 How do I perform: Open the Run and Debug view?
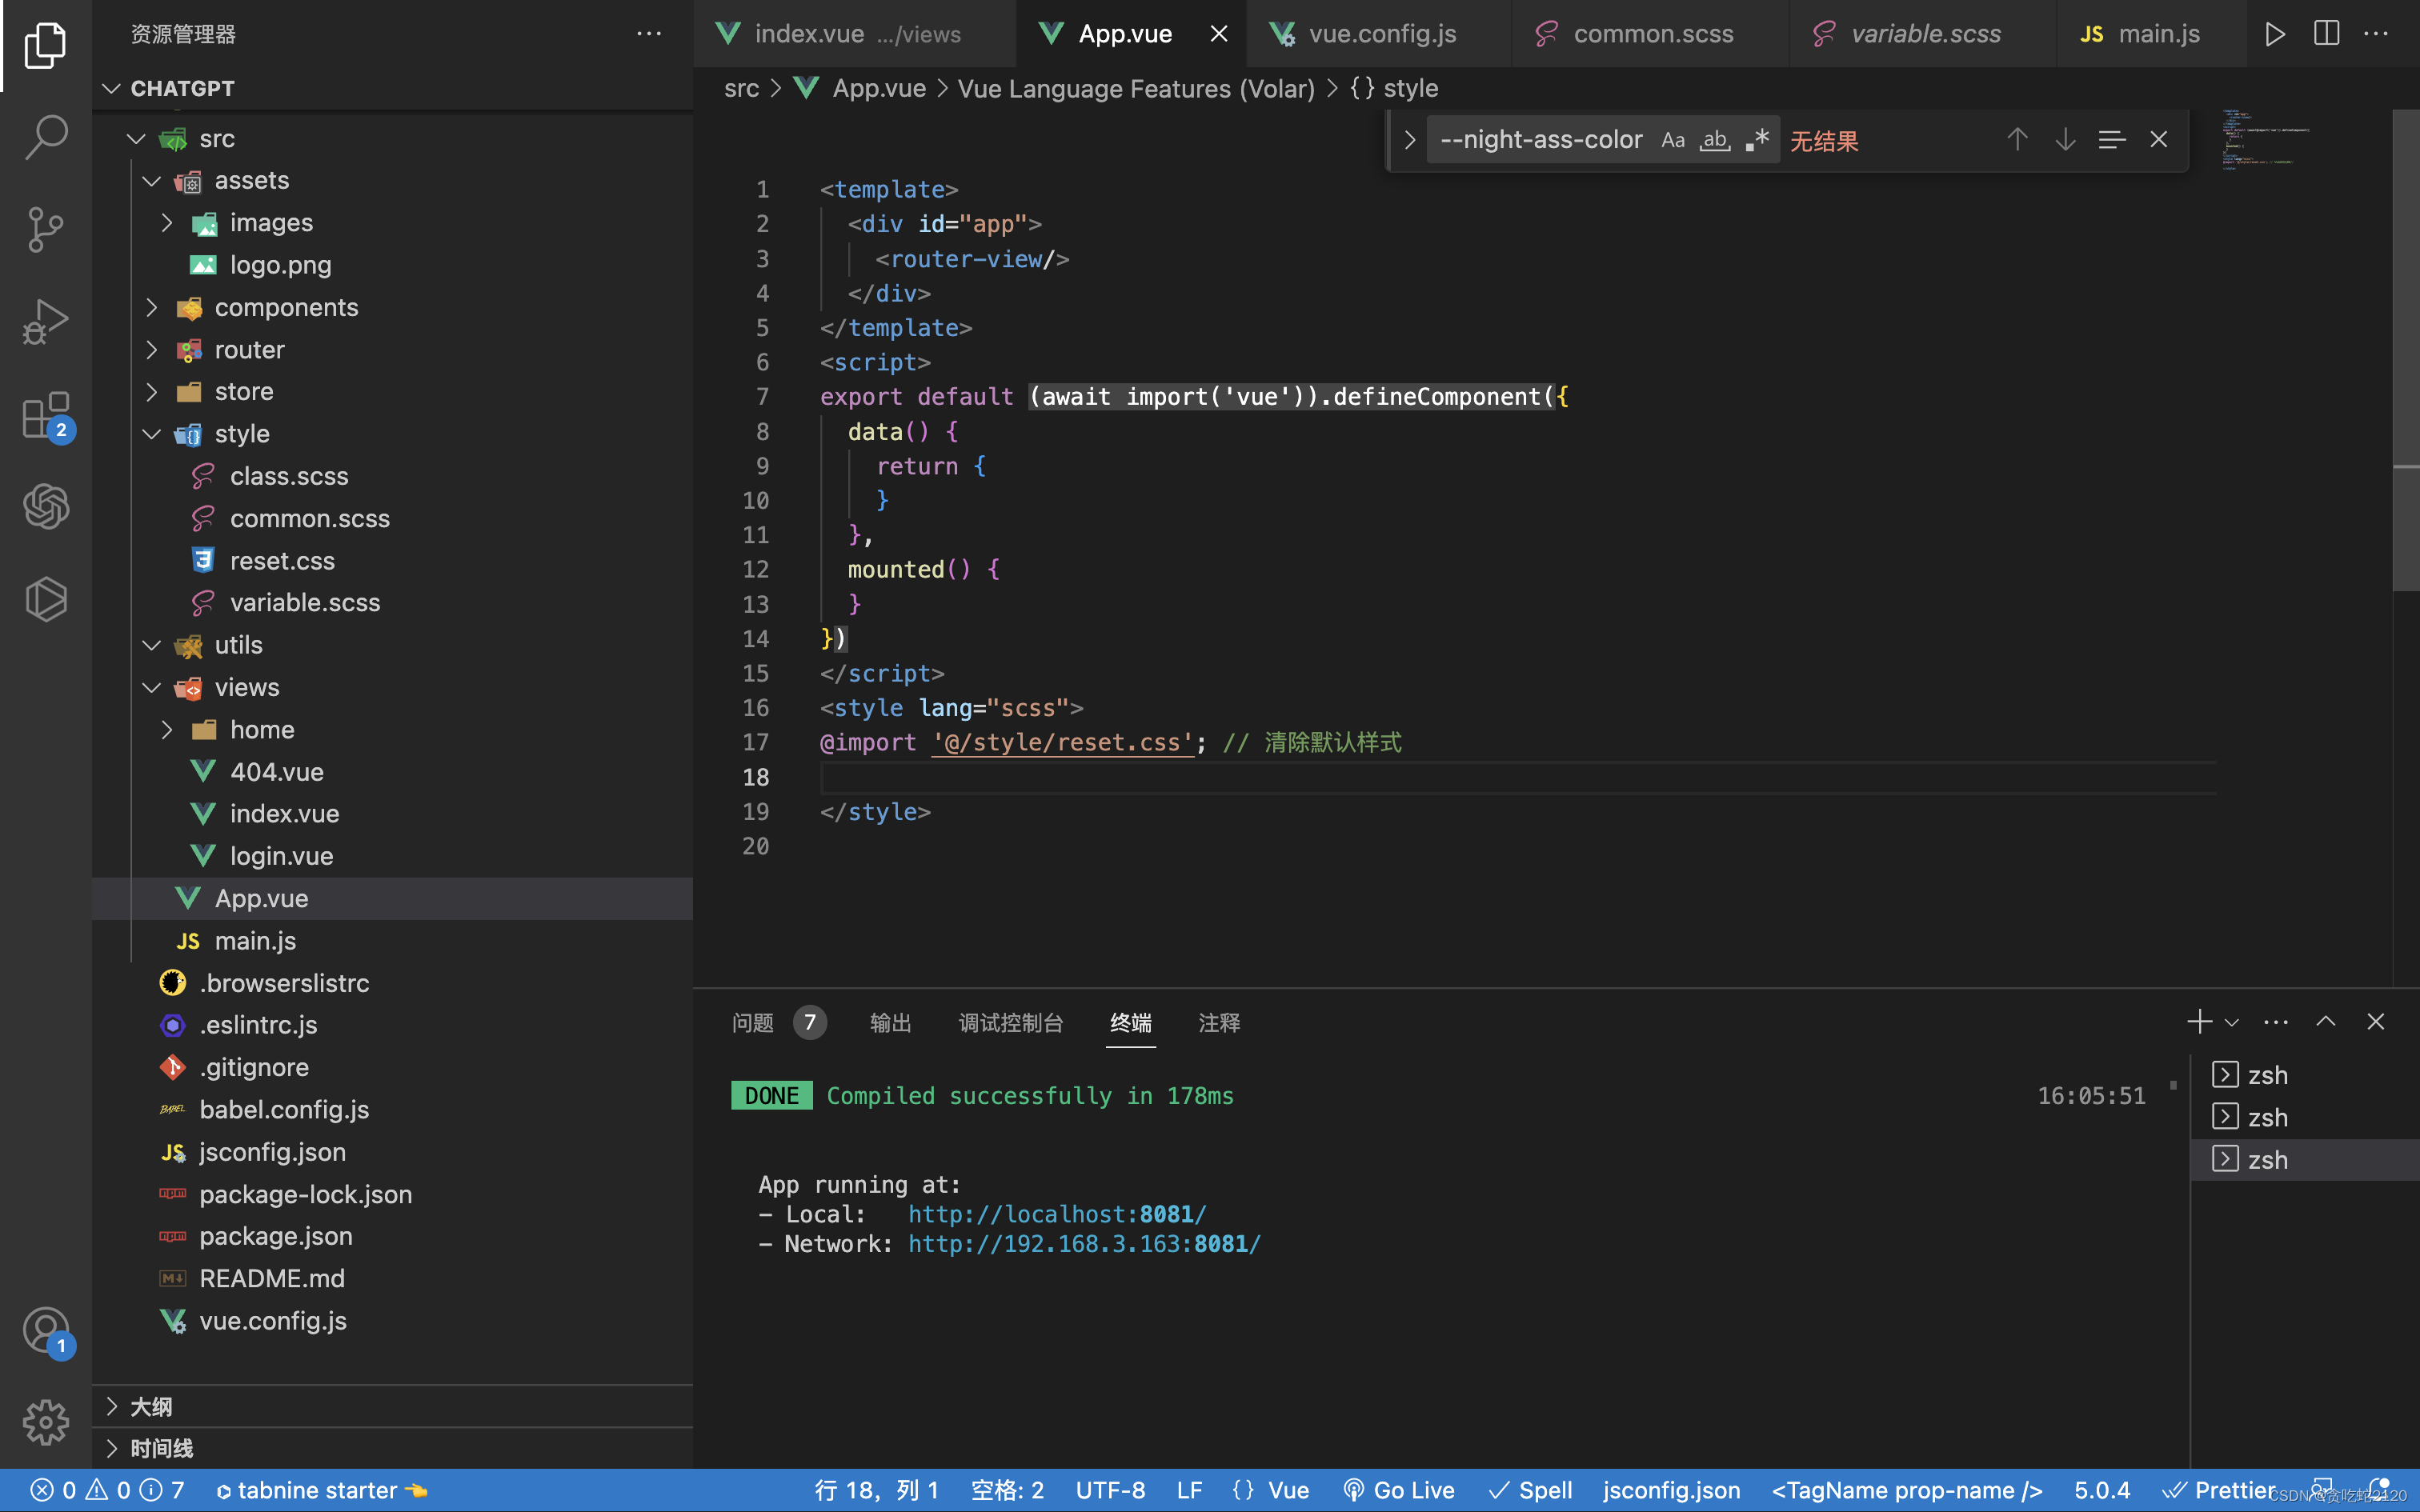[x=46, y=322]
